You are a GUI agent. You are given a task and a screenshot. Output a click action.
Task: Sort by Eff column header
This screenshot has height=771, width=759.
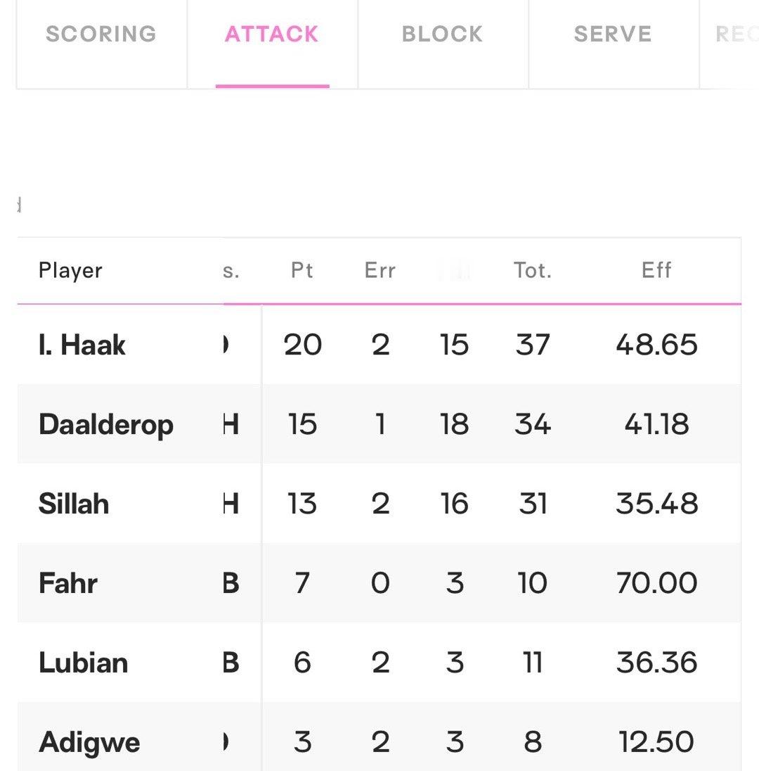click(x=656, y=271)
